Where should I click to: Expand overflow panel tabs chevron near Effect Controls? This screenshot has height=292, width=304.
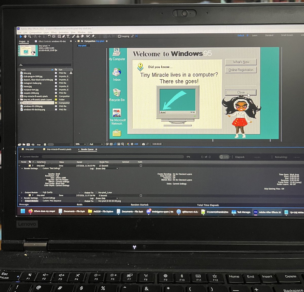71,41
